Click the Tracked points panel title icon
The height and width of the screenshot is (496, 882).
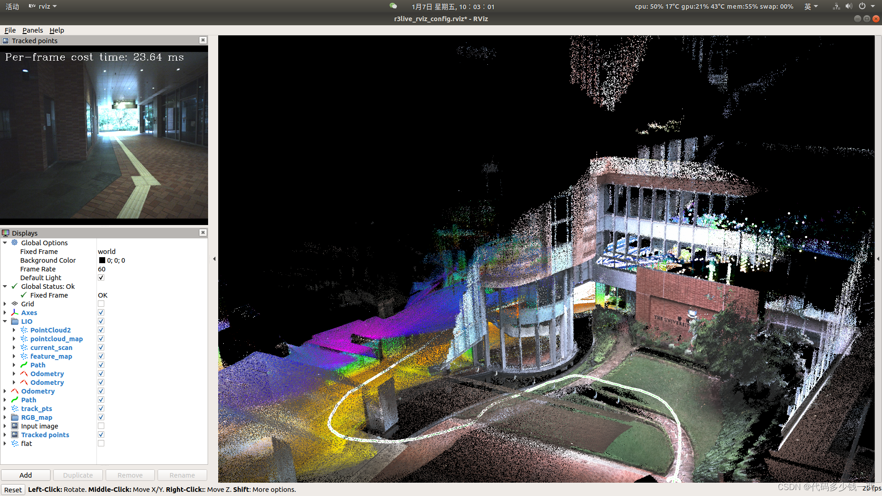point(6,40)
